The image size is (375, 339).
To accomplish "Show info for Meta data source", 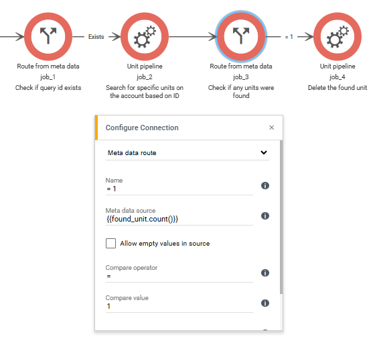I will coord(265,215).
